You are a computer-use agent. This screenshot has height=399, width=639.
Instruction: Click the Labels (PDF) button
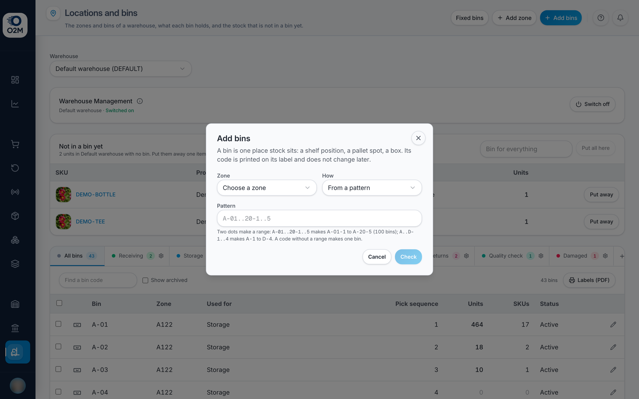(589, 280)
